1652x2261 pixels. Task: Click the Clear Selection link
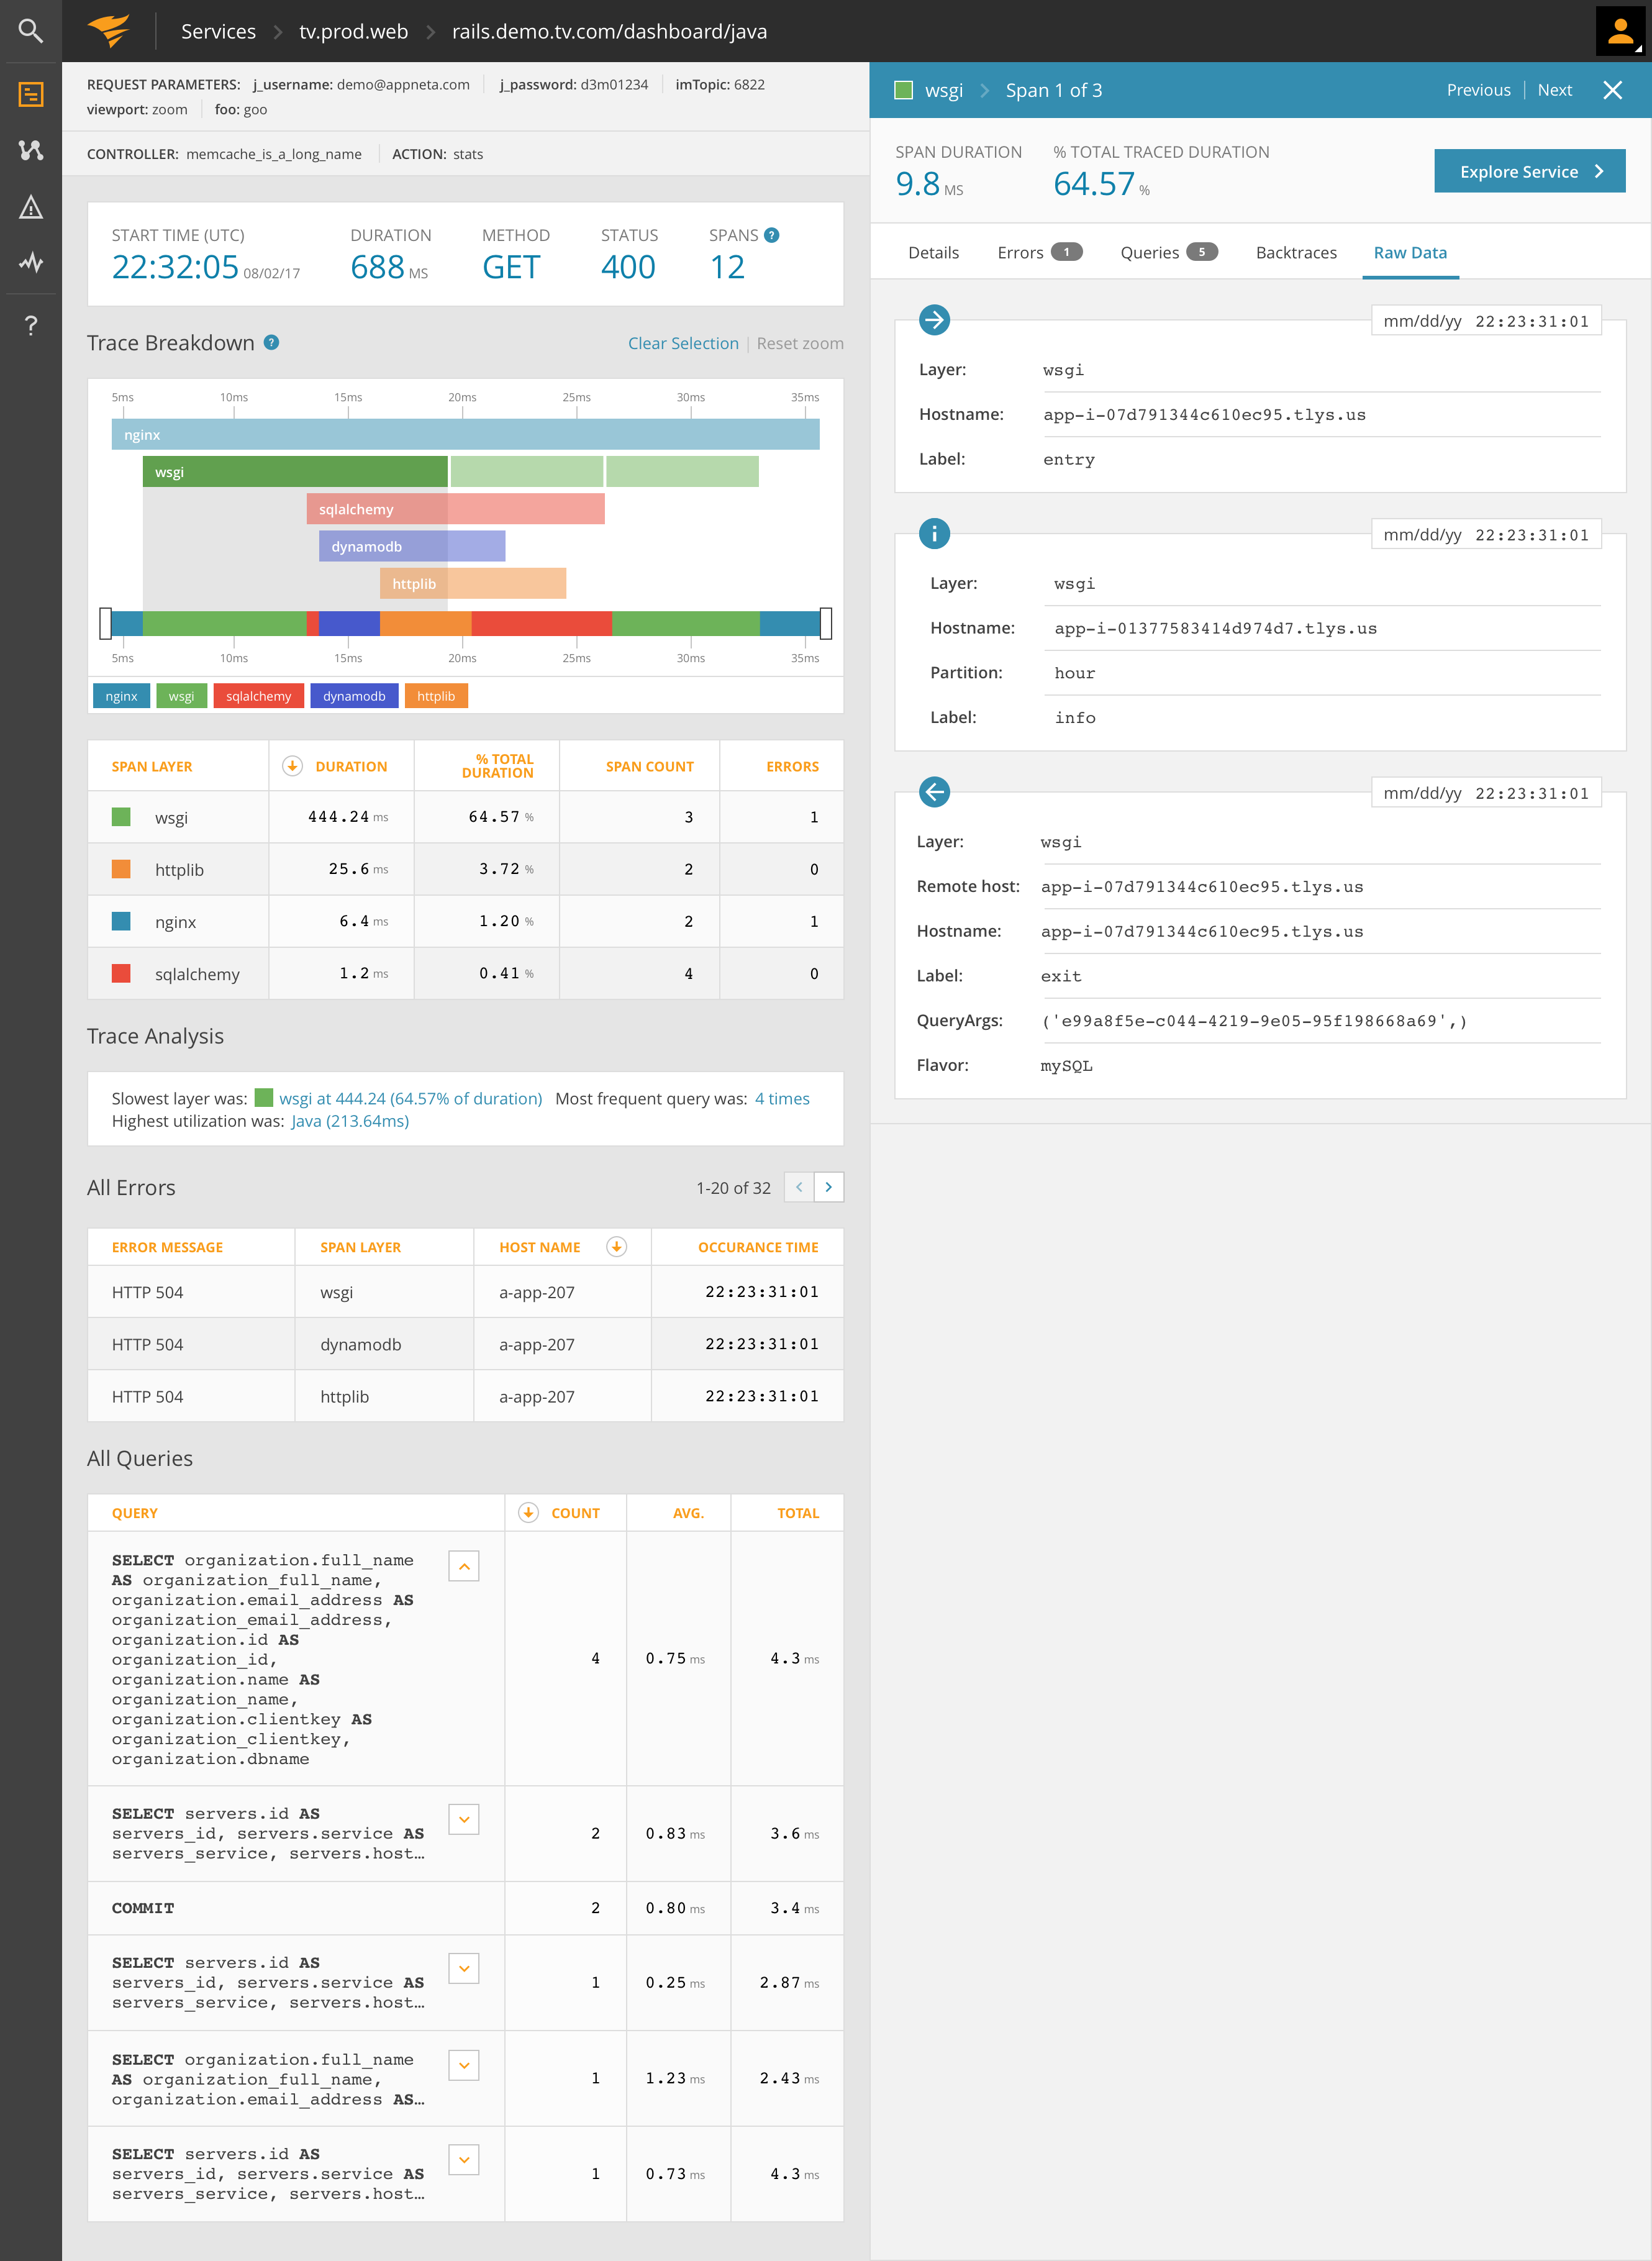(x=683, y=343)
